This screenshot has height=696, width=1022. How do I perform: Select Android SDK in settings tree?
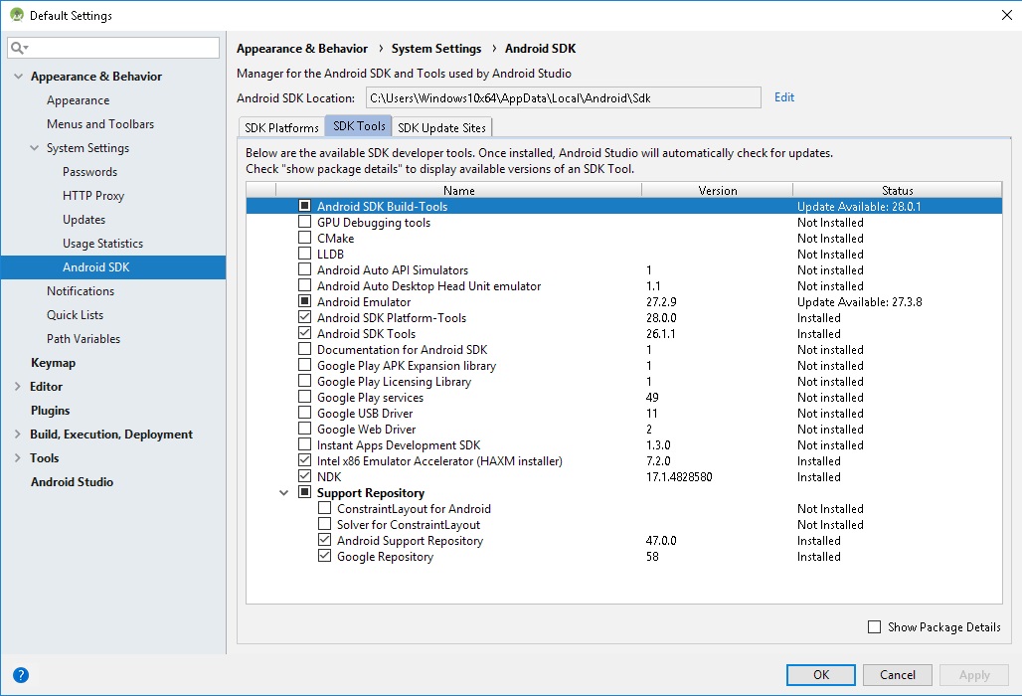(113, 267)
